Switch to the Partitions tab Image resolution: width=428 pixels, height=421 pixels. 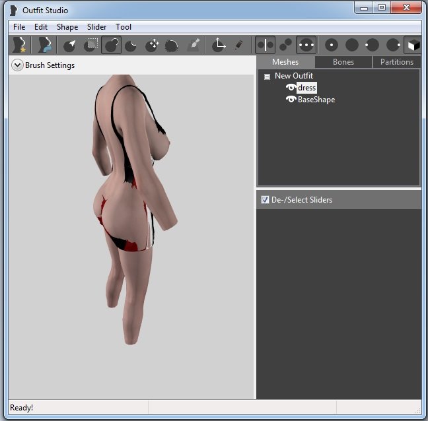pos(396,62)
